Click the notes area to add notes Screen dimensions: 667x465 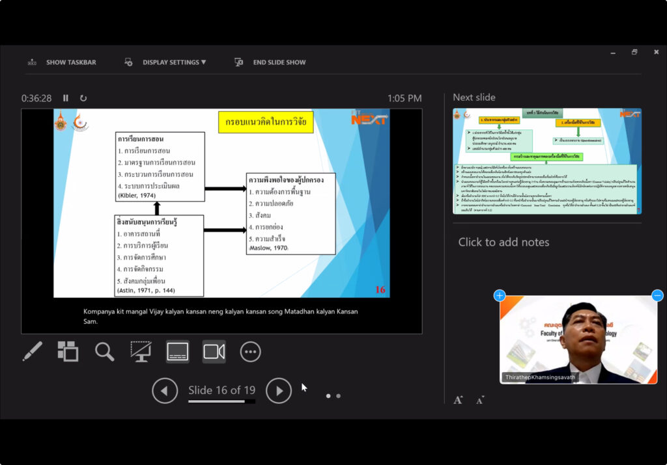(504, 242)
